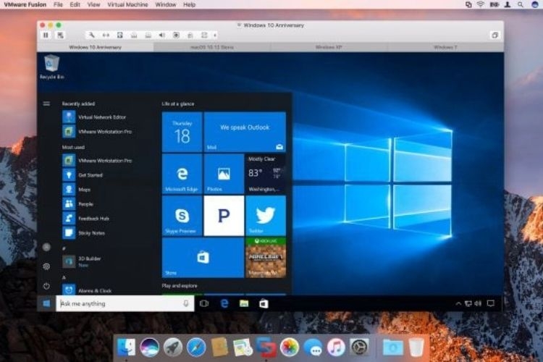Open the File menu in the menu bar
Image resolution: width=543 pixels, height=362 pixels.
[58, 4]
